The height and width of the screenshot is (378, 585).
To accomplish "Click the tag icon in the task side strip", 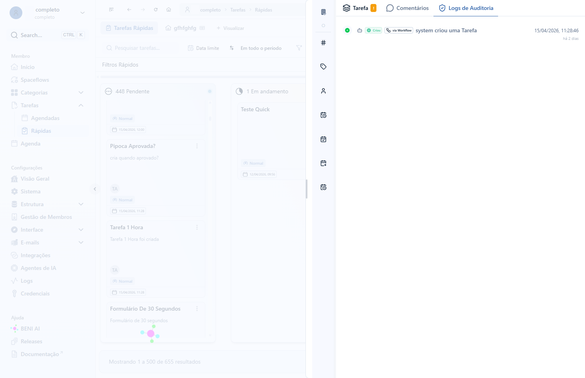I will pyautogui.click(x=323, y=67).
